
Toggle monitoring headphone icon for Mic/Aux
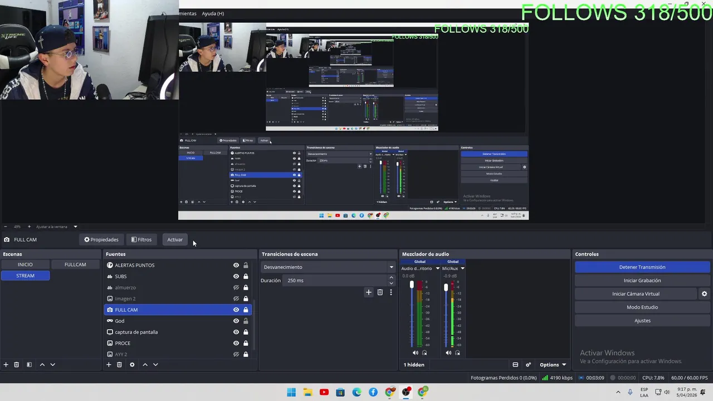click(458, 353)
